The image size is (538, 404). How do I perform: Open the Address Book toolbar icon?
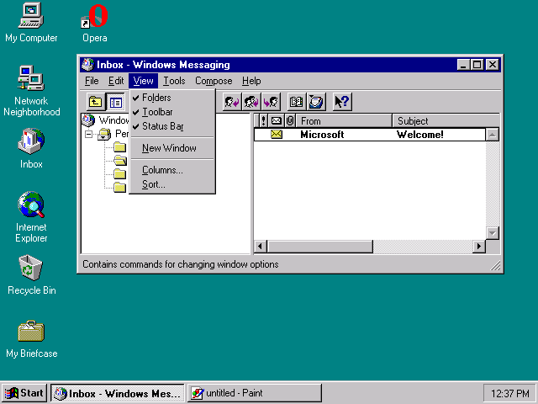pyautogui.click(x=296, y=102)
